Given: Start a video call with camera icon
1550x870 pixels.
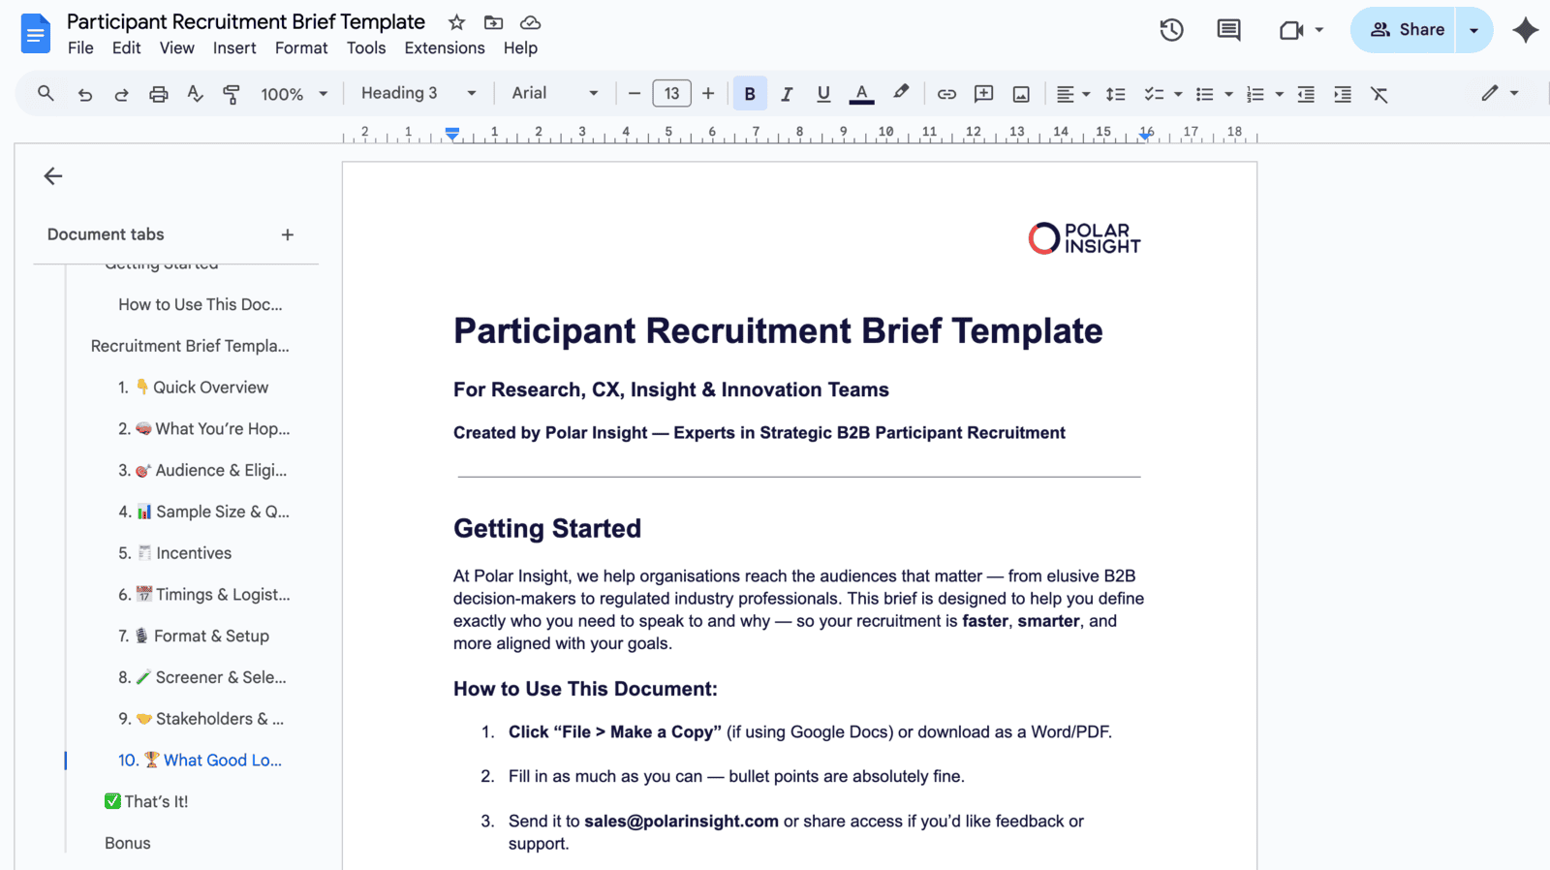Looking at the screenshot, I should [x=1291, y=30].
